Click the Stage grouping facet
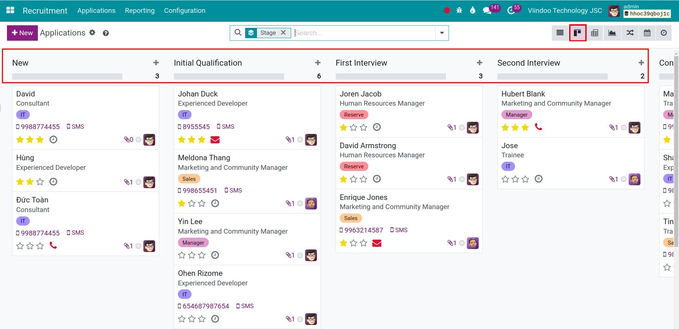The width and height of the screenshot is (679, 329). [268, 33]
